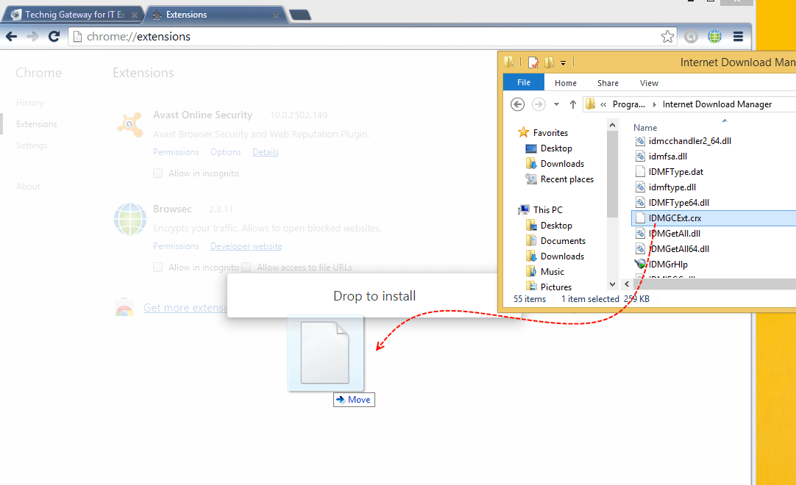Click Internet Download Manager breadcrumb
Image resolution: width=796 pixels, height=485 pixels.
point(717,104)
